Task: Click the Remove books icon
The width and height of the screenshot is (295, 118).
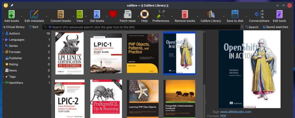Action: (185, 14)
